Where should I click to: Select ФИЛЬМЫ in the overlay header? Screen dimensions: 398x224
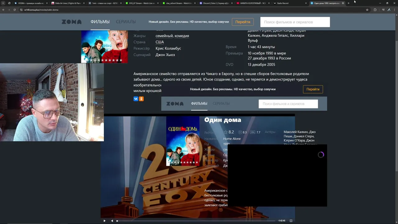199,104
